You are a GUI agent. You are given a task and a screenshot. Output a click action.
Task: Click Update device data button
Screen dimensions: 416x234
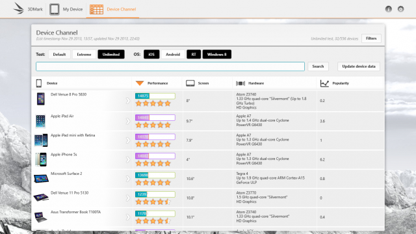coord(359,66)
